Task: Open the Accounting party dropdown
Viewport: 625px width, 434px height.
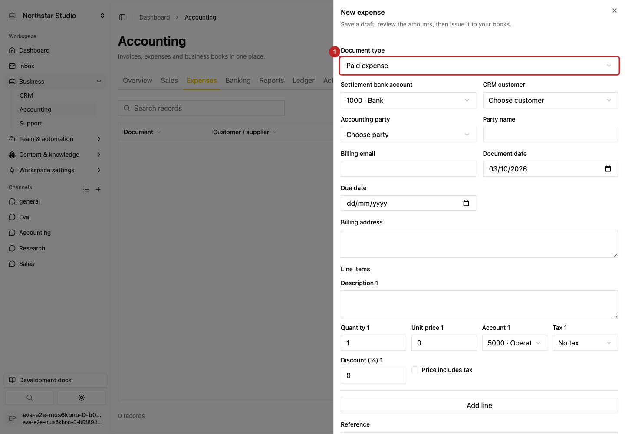Action: tap(408, 135)
